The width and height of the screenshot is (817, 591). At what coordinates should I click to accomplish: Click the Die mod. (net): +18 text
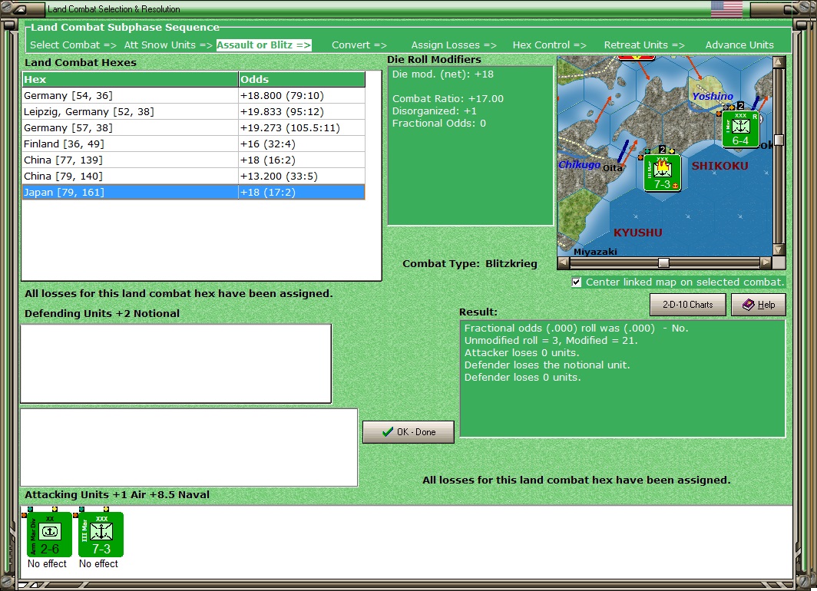pos(443,74)
